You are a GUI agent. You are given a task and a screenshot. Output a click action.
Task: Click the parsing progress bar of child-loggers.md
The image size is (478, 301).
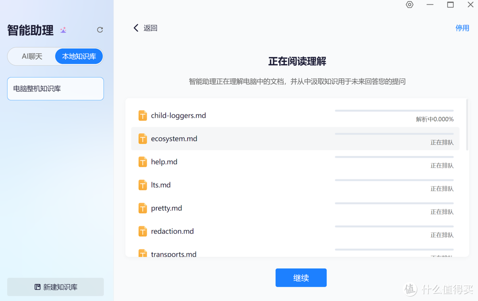(394, 110)
